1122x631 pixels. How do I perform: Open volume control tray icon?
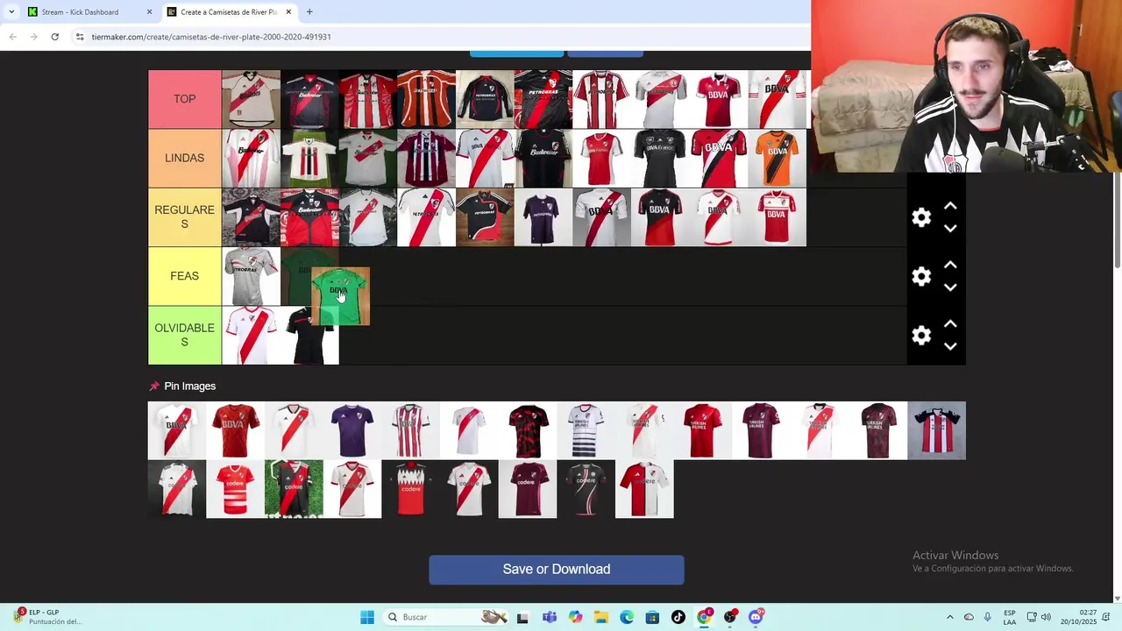[x=1046, y=617]
